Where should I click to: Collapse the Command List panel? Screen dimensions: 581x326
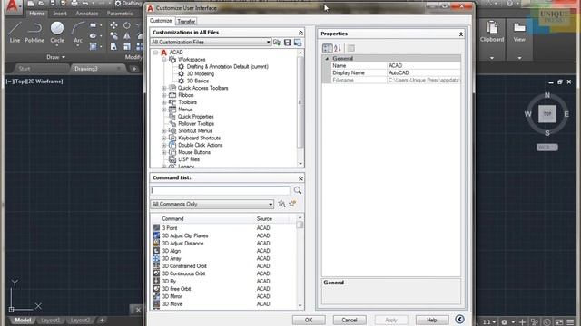pos(300,178)
